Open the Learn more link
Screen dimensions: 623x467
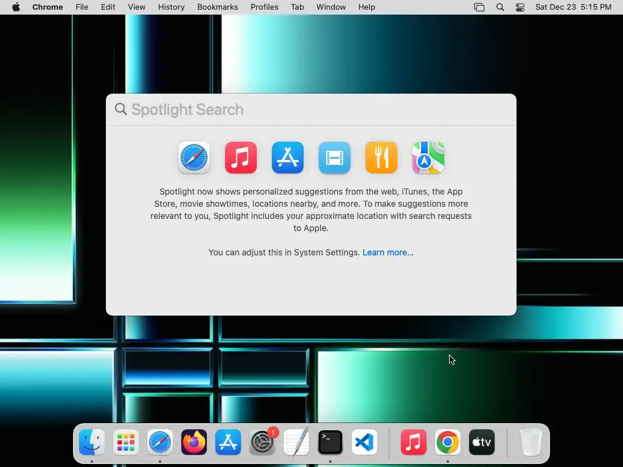(x=388, y=252)
